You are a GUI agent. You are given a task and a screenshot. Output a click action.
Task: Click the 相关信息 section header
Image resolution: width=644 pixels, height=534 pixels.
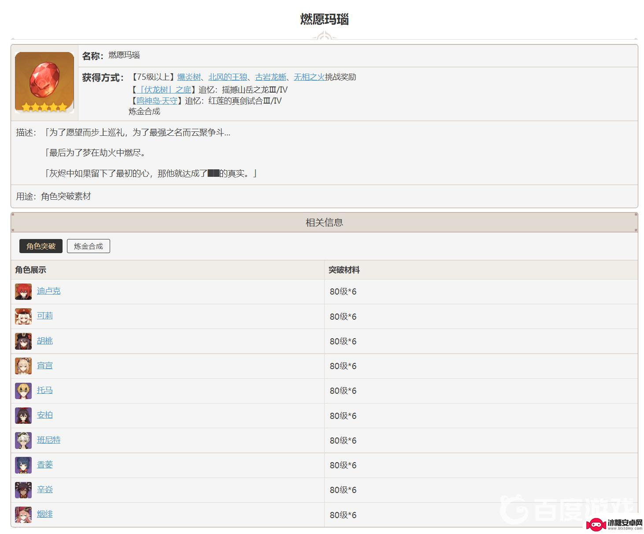click(x=325, y=223)
